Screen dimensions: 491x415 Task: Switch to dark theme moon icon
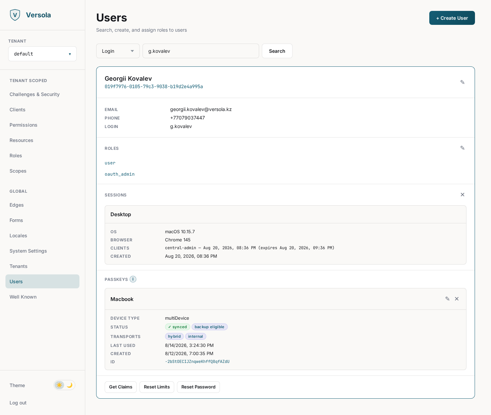pyautogui.click(x=70, y=385)
